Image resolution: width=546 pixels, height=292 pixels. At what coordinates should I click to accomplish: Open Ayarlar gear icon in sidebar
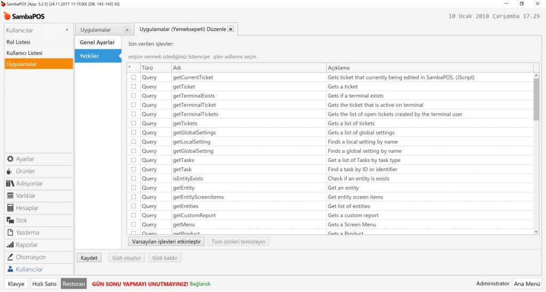[10, 159]
